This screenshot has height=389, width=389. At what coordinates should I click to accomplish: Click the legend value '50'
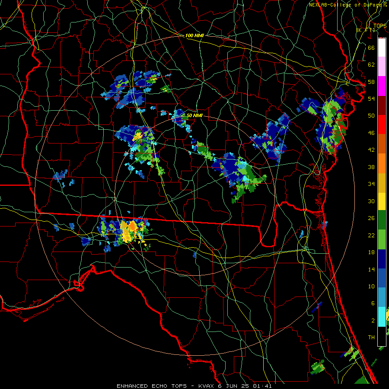371,116
